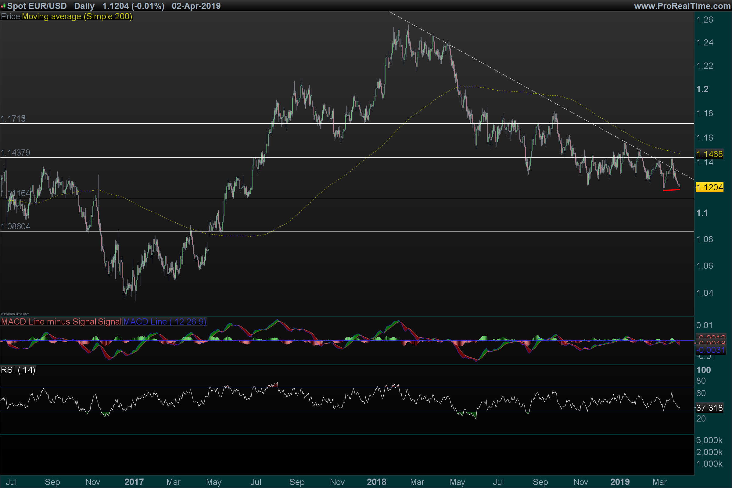Open the Daily timeframe label

tap(84, 6)
